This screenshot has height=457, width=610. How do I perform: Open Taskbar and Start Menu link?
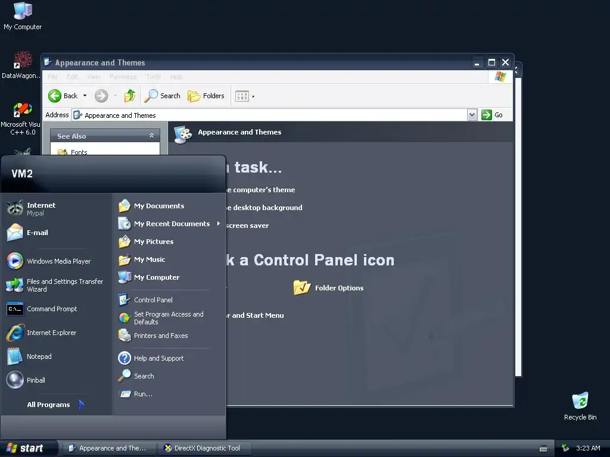tap(255, 315)
